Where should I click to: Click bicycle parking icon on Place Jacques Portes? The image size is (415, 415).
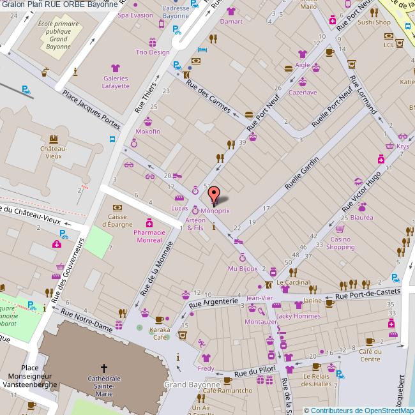(x=26, y=90)
